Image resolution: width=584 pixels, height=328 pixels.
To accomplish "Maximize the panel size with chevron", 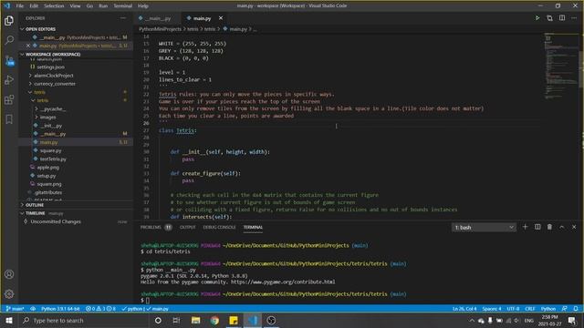I will [562, 227].
